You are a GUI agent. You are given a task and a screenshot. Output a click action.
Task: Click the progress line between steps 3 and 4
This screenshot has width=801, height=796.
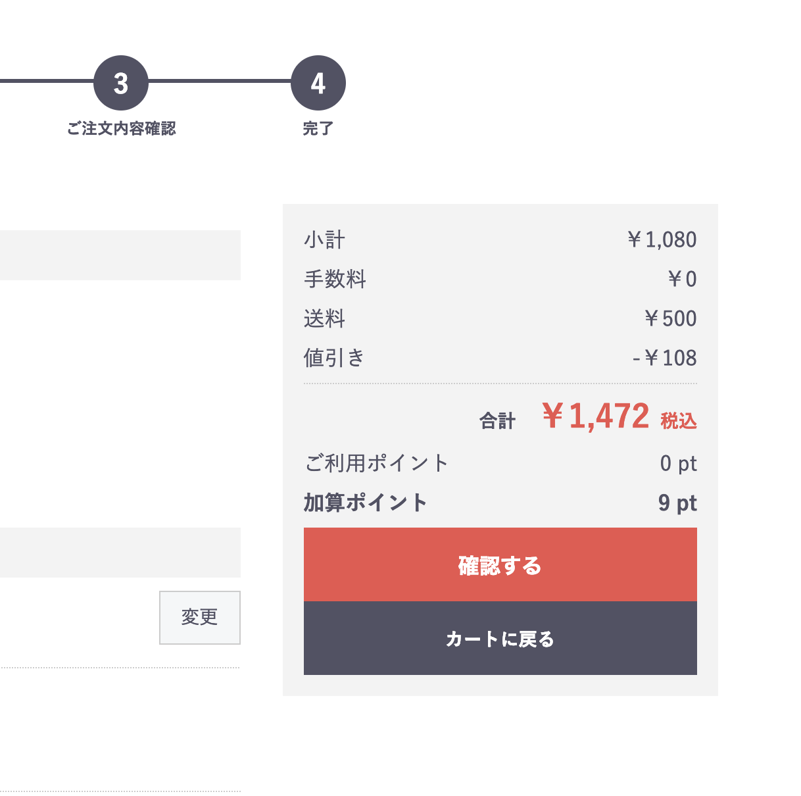coord(220,81)
